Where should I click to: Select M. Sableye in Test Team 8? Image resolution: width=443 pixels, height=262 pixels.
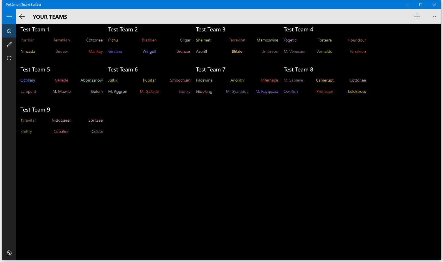tap(293, 80)
